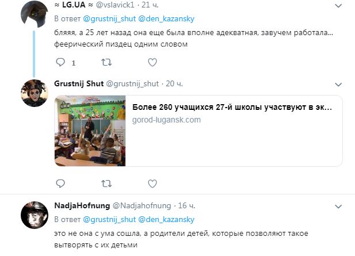Like the LG.UA tweet
The image size is (355, 256).
click(152, 62)
